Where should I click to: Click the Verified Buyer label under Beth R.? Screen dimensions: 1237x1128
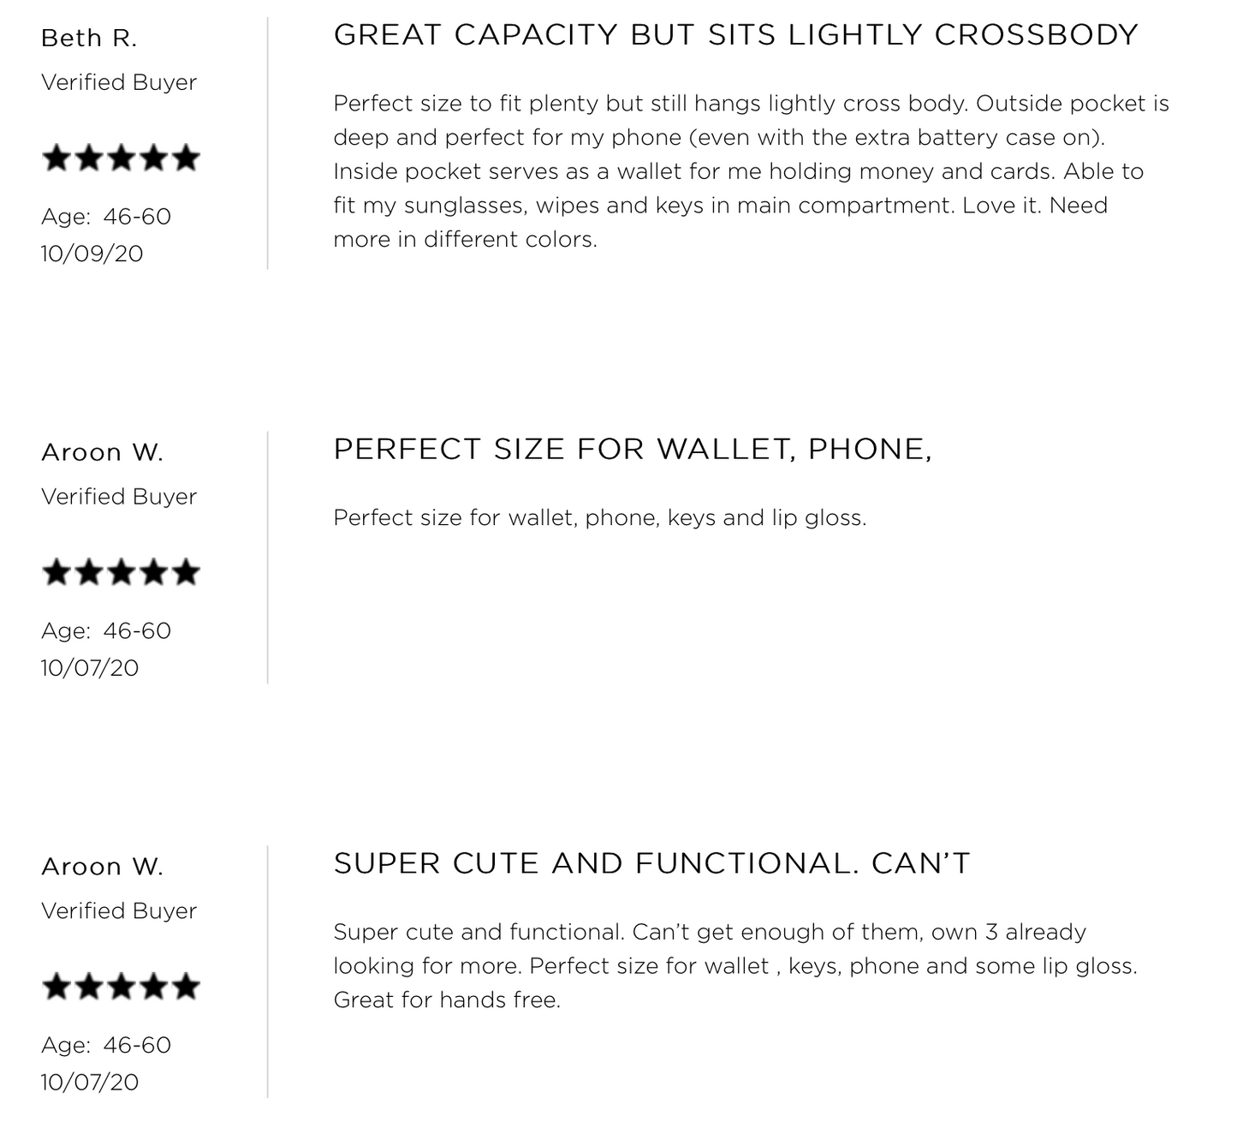tap(119, 82)
